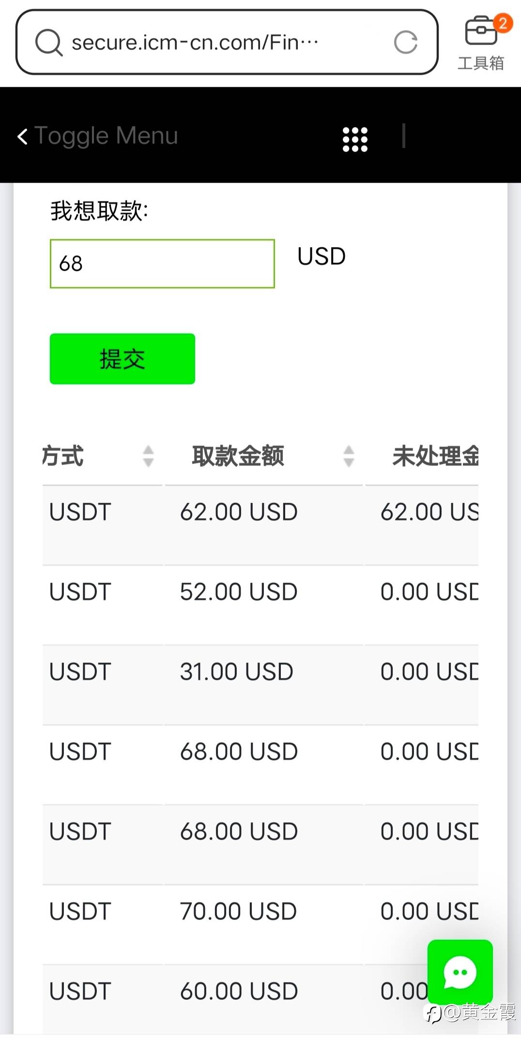Image resolution: width=521 pixels, height=1042 pixels.
Task: Tap the search magnifier icon in address bar
Action: (48, 43)
